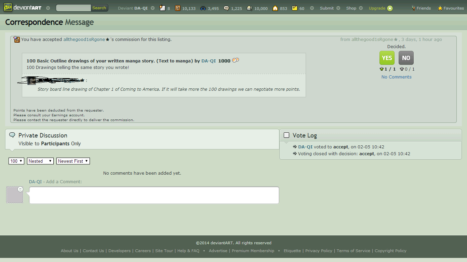
Task: Open the No Comments link
Action: pos(397,77)
